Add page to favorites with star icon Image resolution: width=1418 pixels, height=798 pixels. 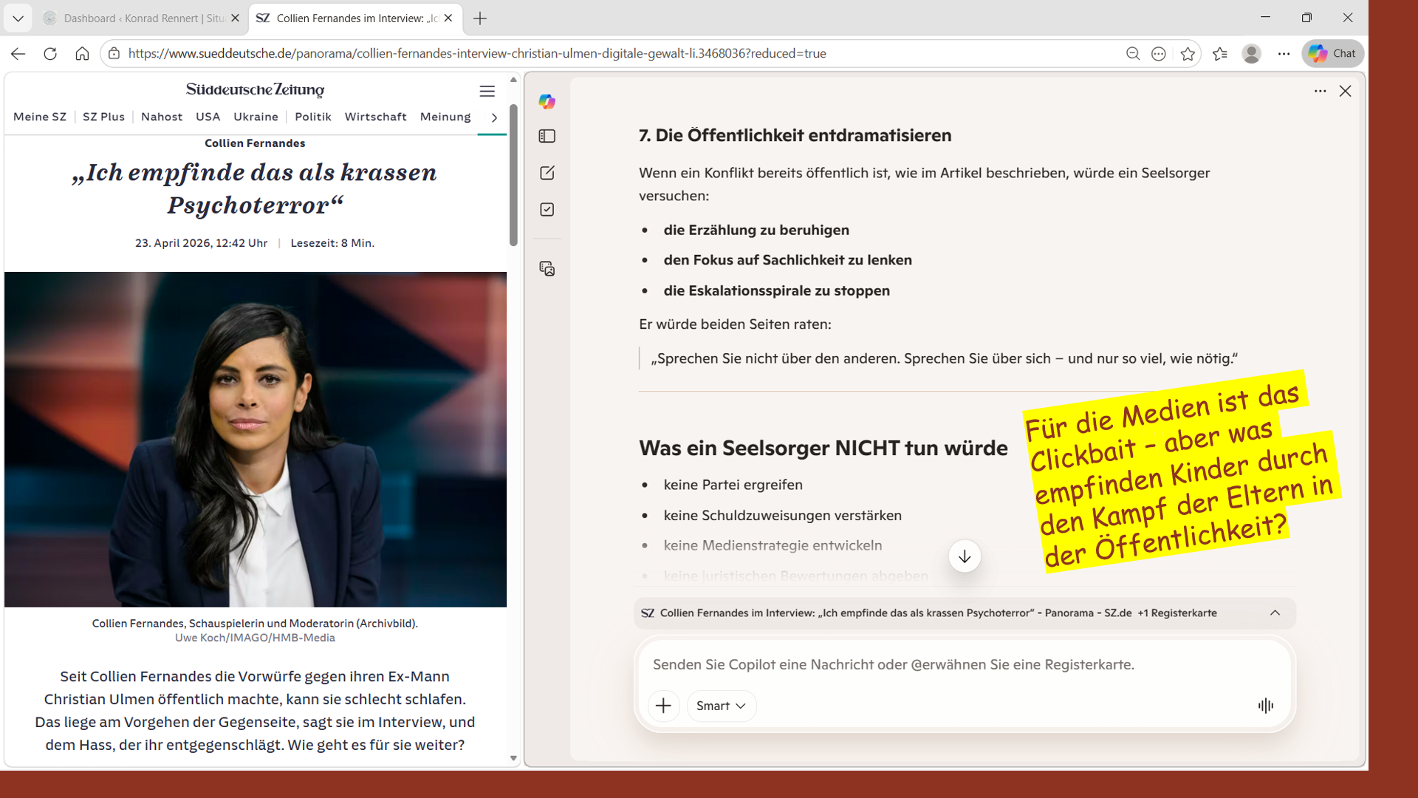(1188, 54)
